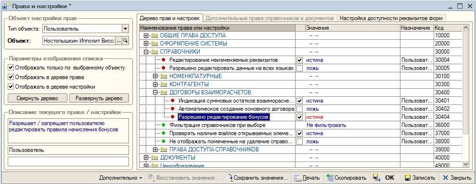Click the floppy disk icon of Записать
Screen dimensions: 476x184
[408, 178]
